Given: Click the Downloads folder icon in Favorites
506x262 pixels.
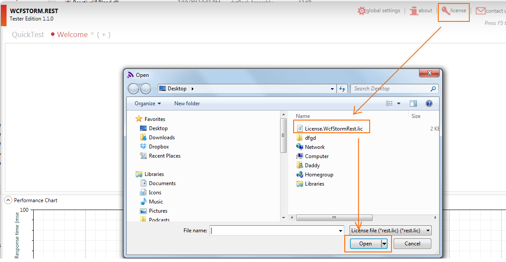Looking at the screenshot, I should 143,138.
